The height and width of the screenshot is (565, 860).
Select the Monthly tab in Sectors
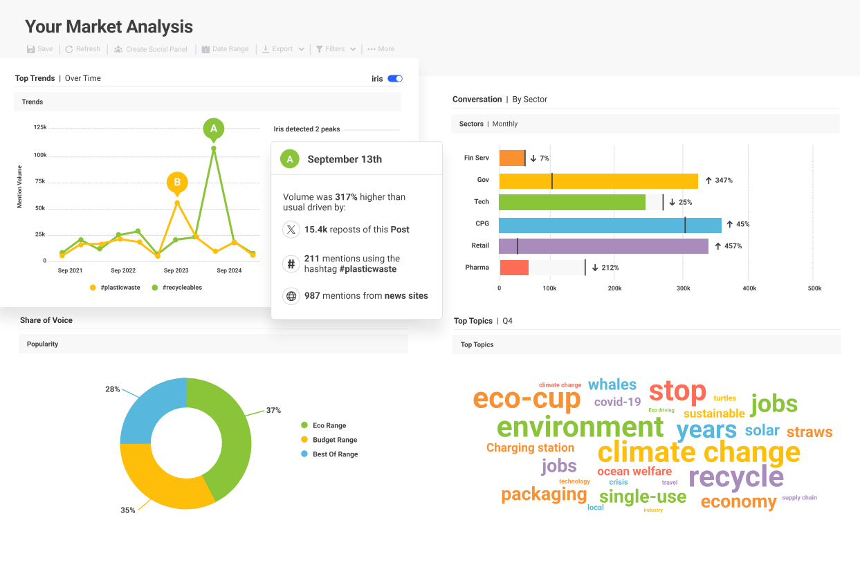click(x=505, y=124)
